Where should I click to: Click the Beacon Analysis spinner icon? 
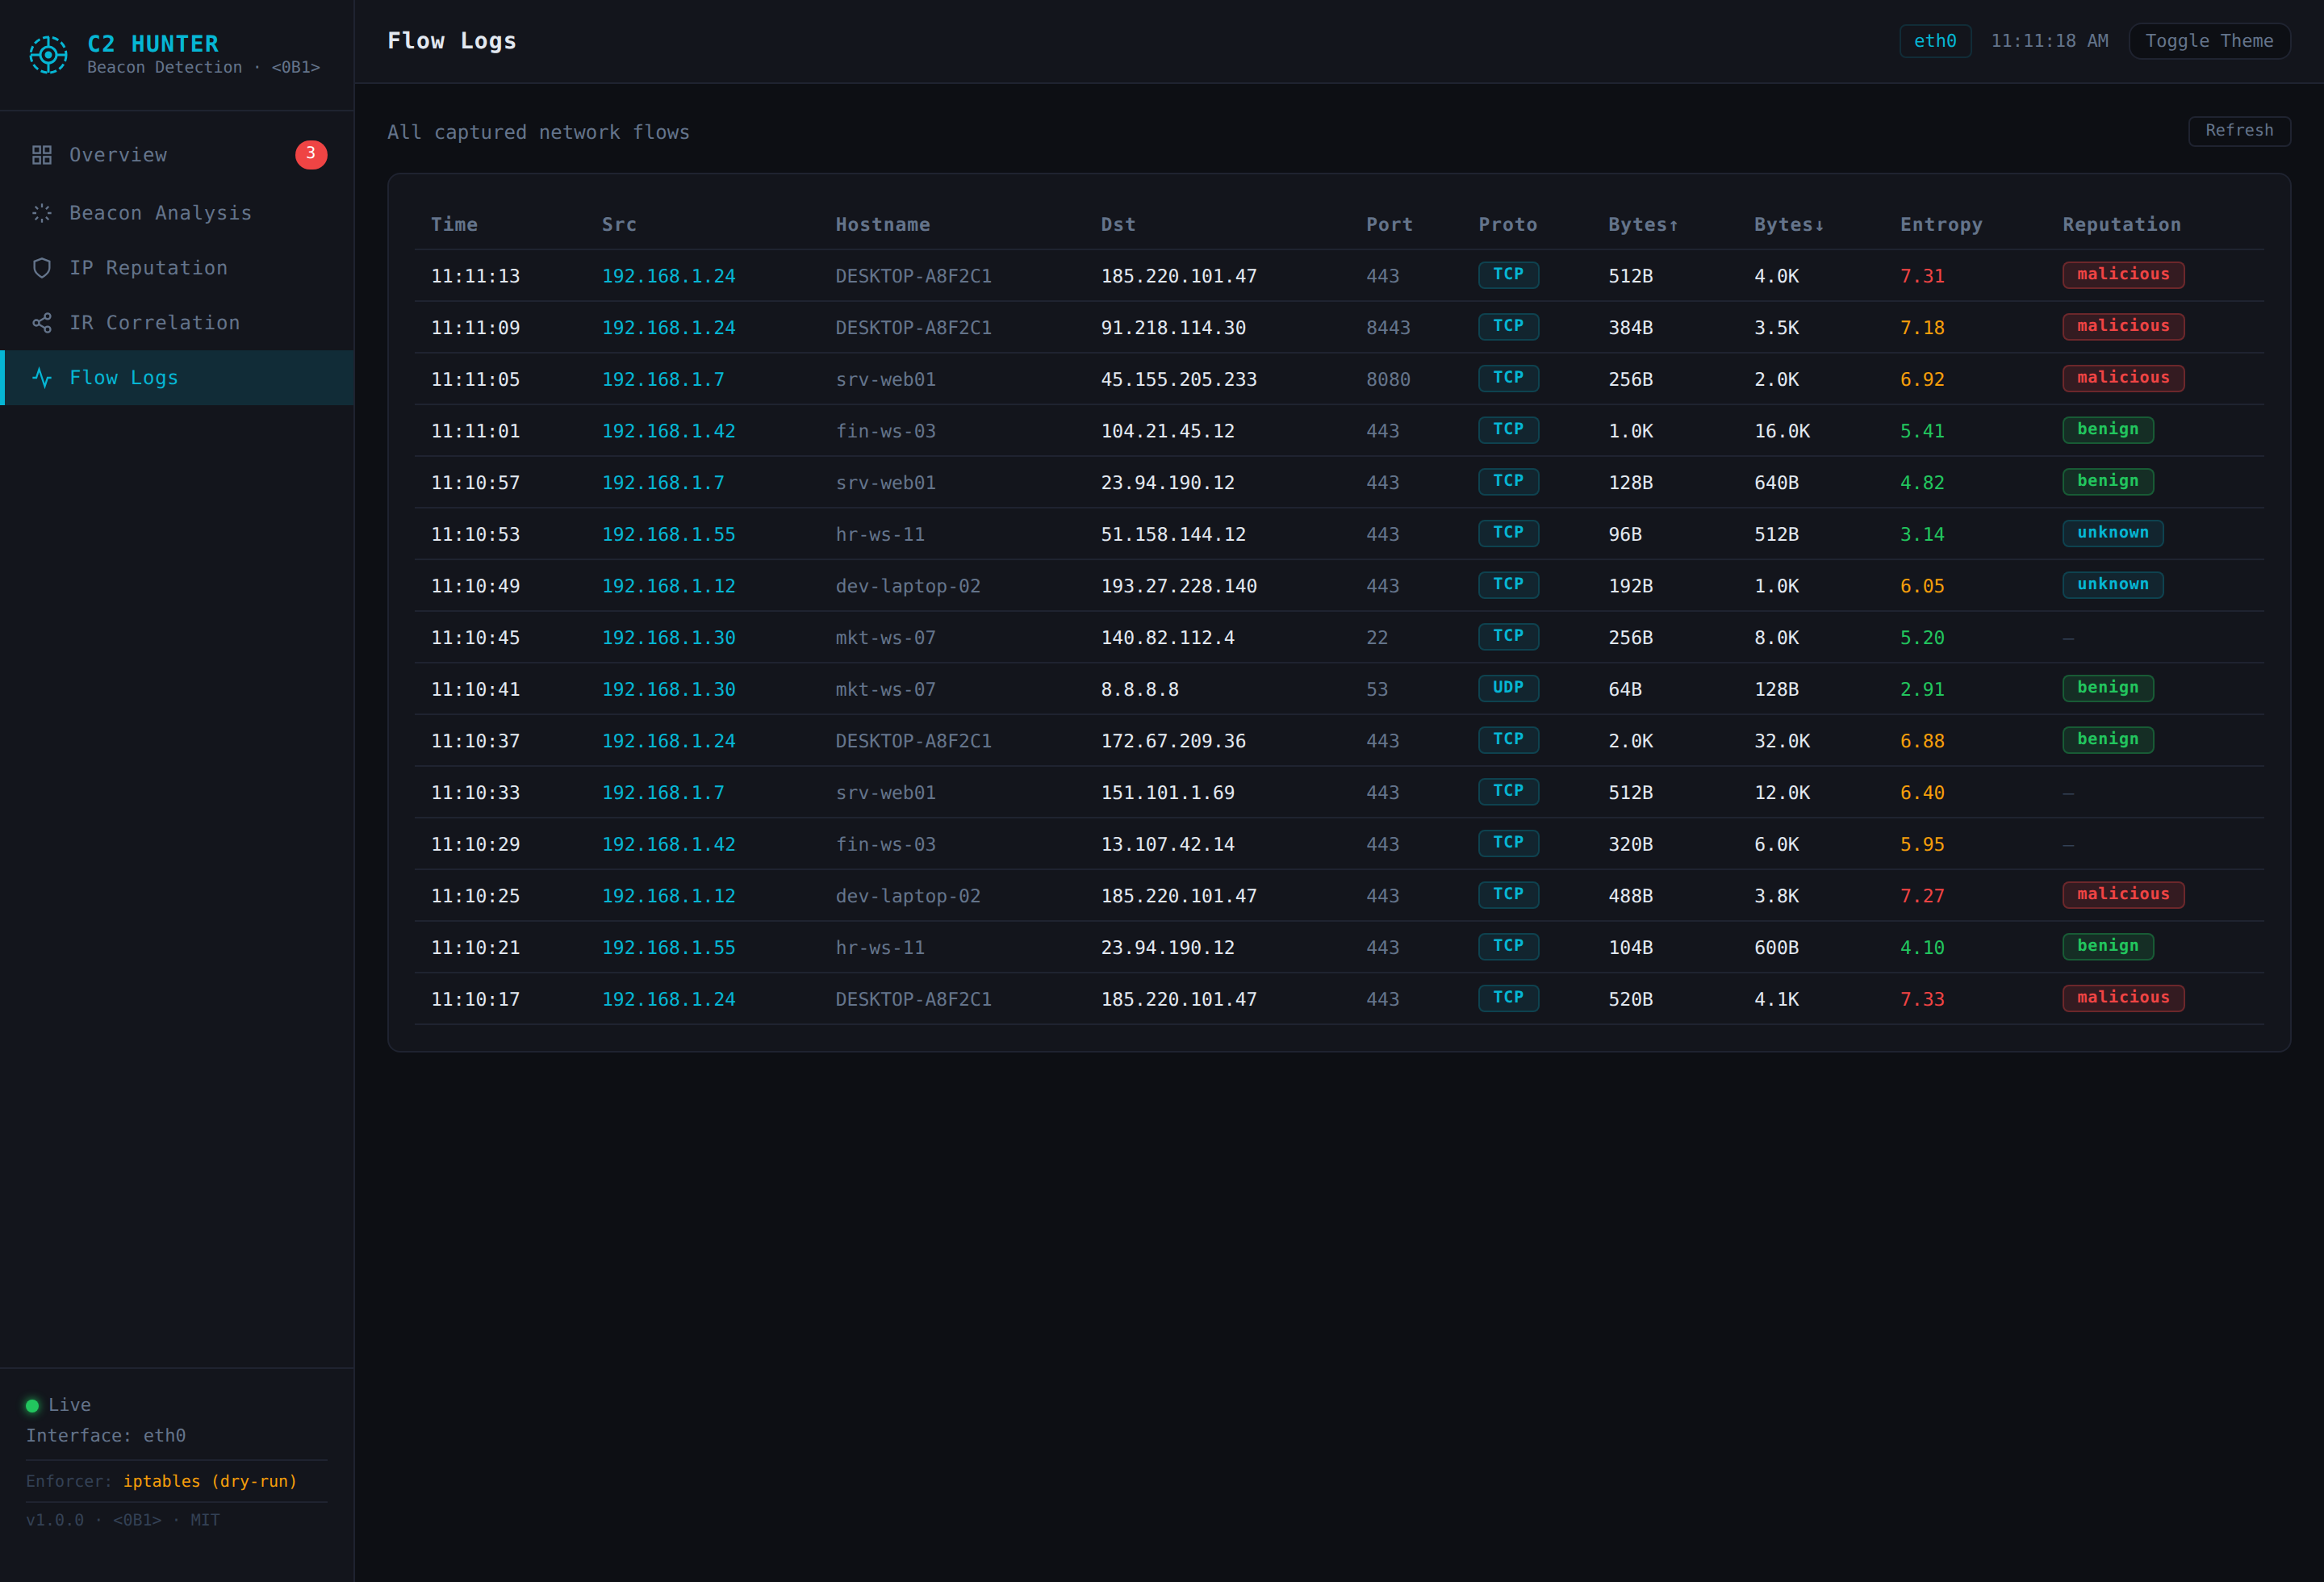click(x=41, y=213)
